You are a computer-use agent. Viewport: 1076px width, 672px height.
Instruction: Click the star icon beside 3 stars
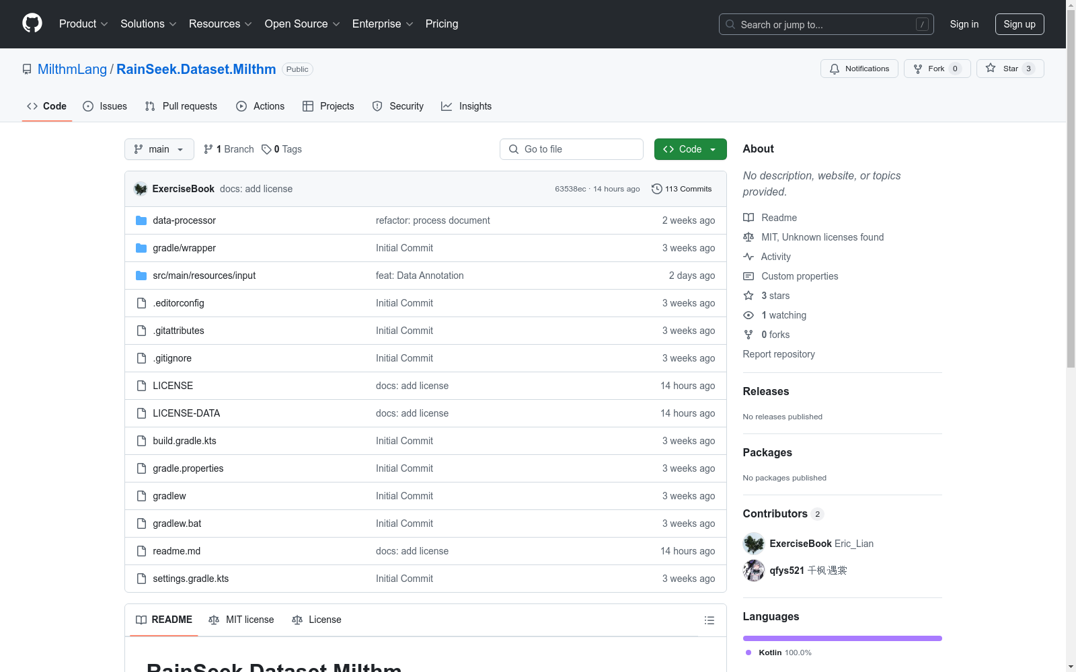[x=748, y=296]
